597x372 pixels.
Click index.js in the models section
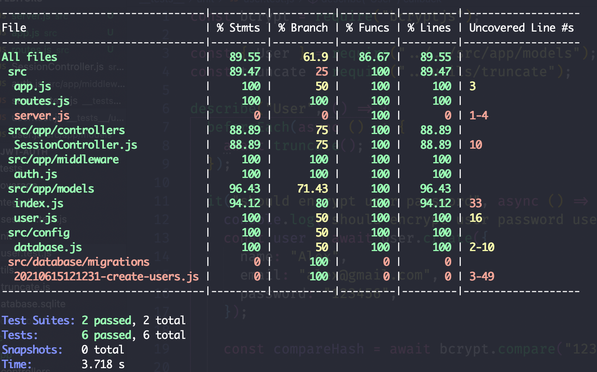(39, 203)
